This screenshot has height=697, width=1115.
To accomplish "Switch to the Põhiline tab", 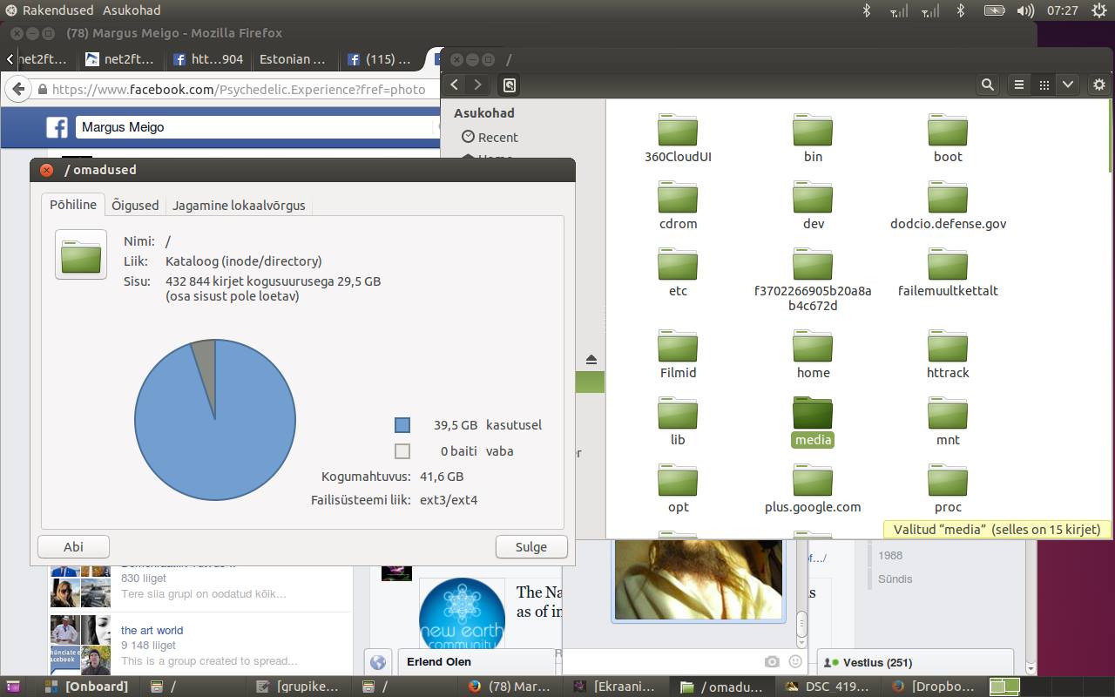I will tap(73, 205).
